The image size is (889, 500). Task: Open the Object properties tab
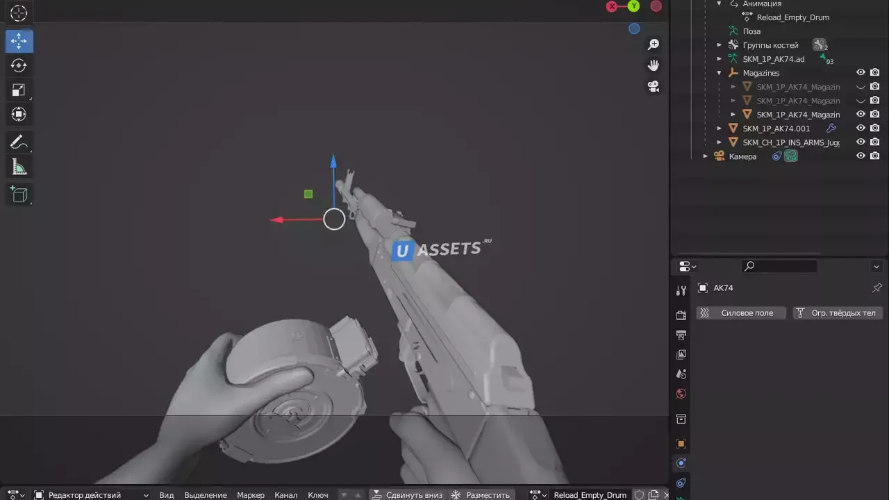(x=681, y=444)
